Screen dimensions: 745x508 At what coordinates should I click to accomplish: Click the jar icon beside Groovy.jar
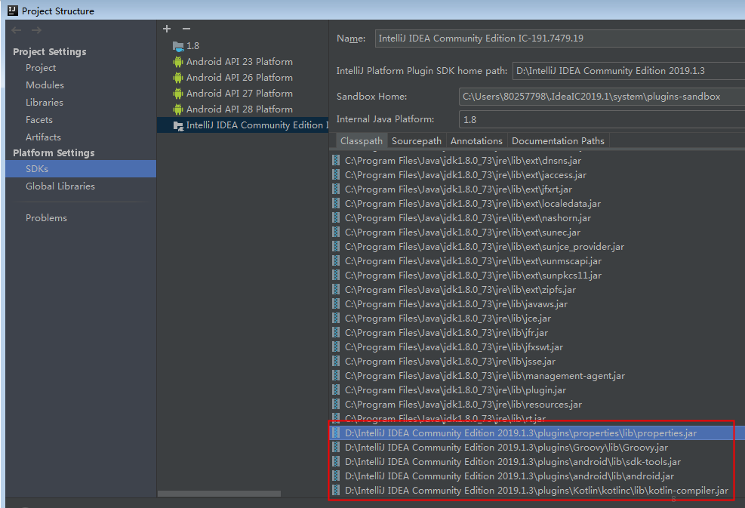[x=336, y=447]
